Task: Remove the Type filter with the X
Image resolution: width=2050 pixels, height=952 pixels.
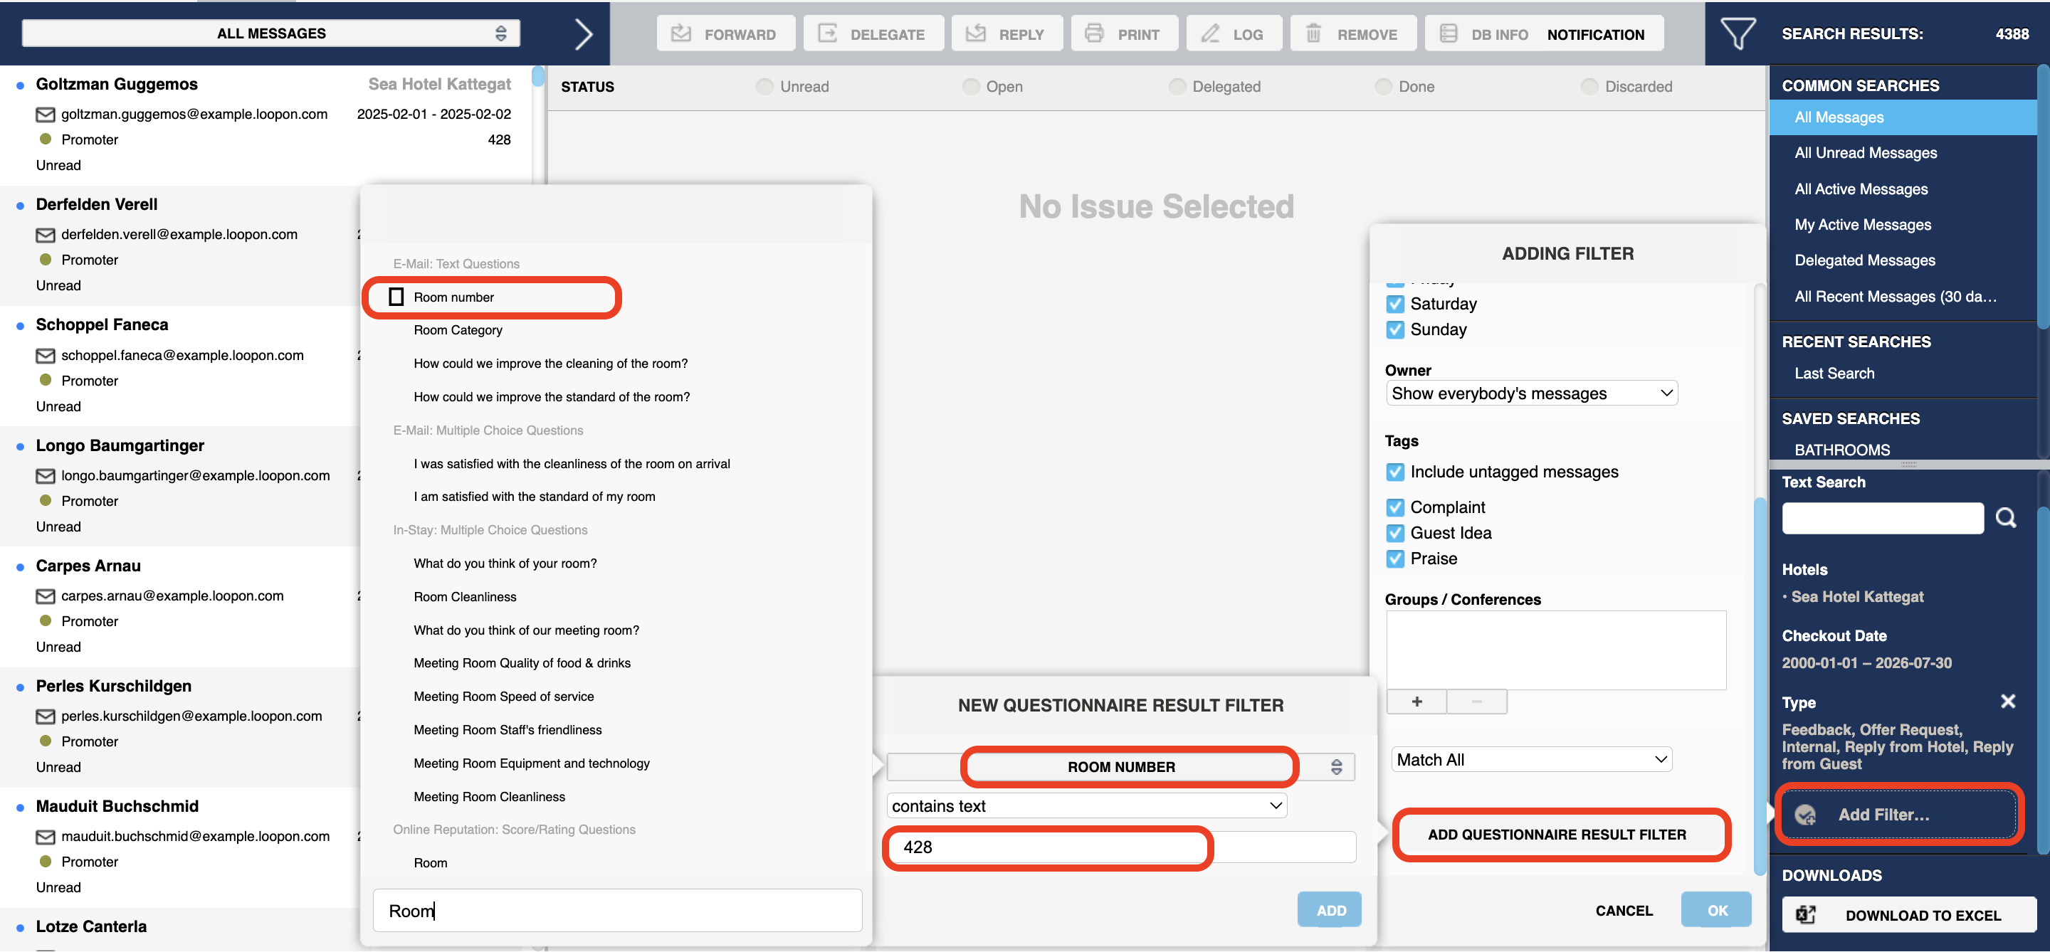Action: click(x=2008, y=701)
